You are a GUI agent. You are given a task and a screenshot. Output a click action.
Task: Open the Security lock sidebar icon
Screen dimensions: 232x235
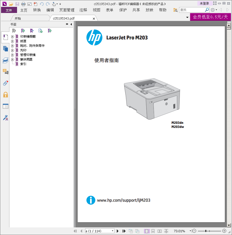6,95
